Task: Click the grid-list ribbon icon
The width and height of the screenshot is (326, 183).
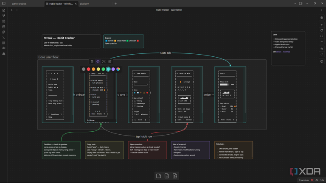Action: (x=4, y=43)
